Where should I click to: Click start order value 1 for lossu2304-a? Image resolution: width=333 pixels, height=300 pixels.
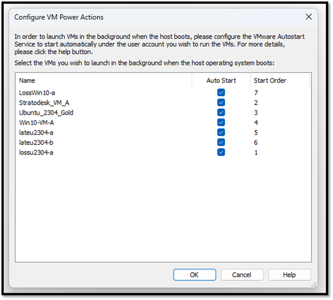pos(256,152)
